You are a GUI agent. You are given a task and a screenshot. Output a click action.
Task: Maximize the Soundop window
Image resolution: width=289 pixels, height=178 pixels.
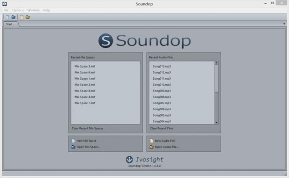[x=272, y=3]
